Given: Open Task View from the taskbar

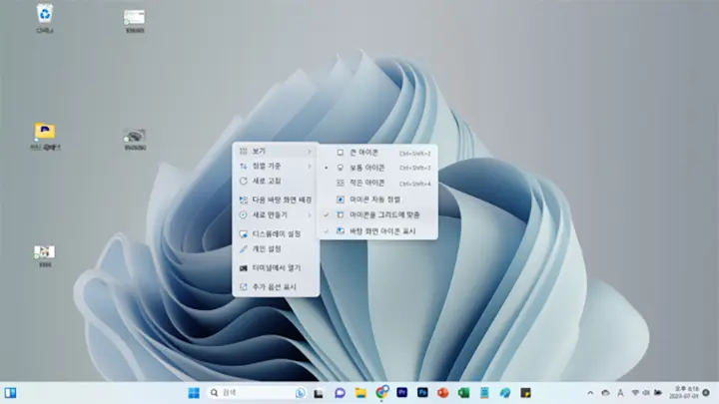Looking at the screenshot, I should point(319,393).
